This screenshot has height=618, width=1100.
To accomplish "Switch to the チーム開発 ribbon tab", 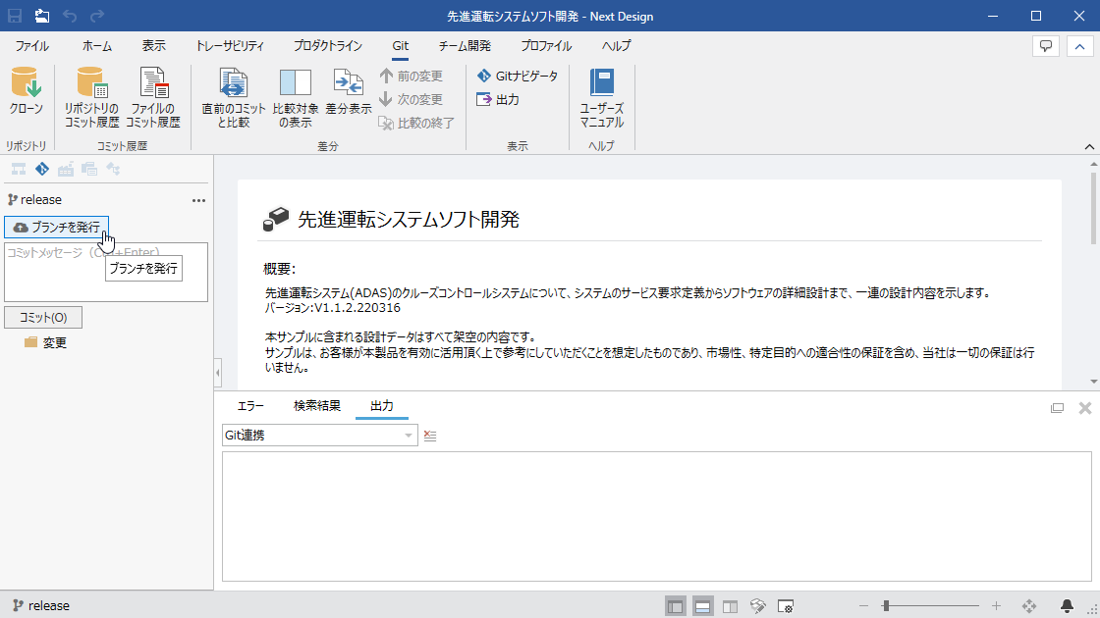I will (x=465, y=46).
